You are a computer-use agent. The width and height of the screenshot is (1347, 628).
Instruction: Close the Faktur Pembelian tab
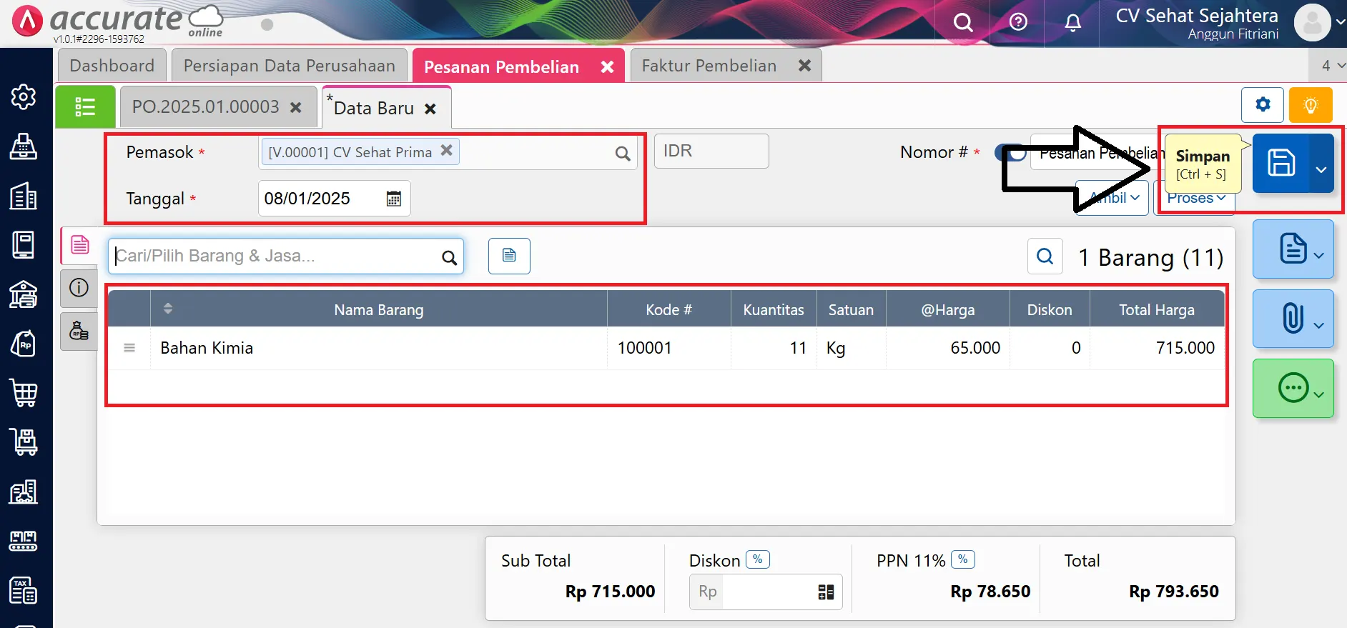804,66
